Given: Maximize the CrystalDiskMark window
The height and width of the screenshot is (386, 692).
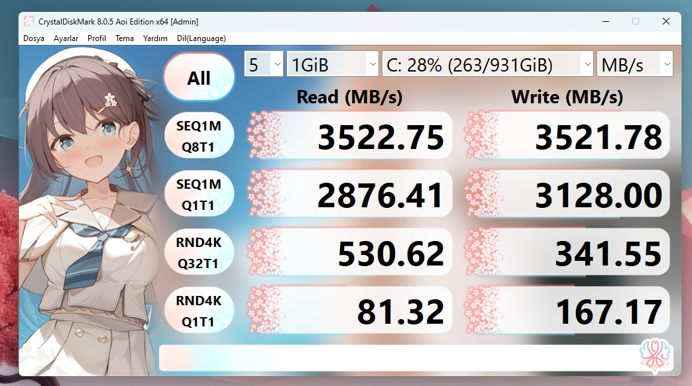Looking at the screenshot, I should (636, 21).
